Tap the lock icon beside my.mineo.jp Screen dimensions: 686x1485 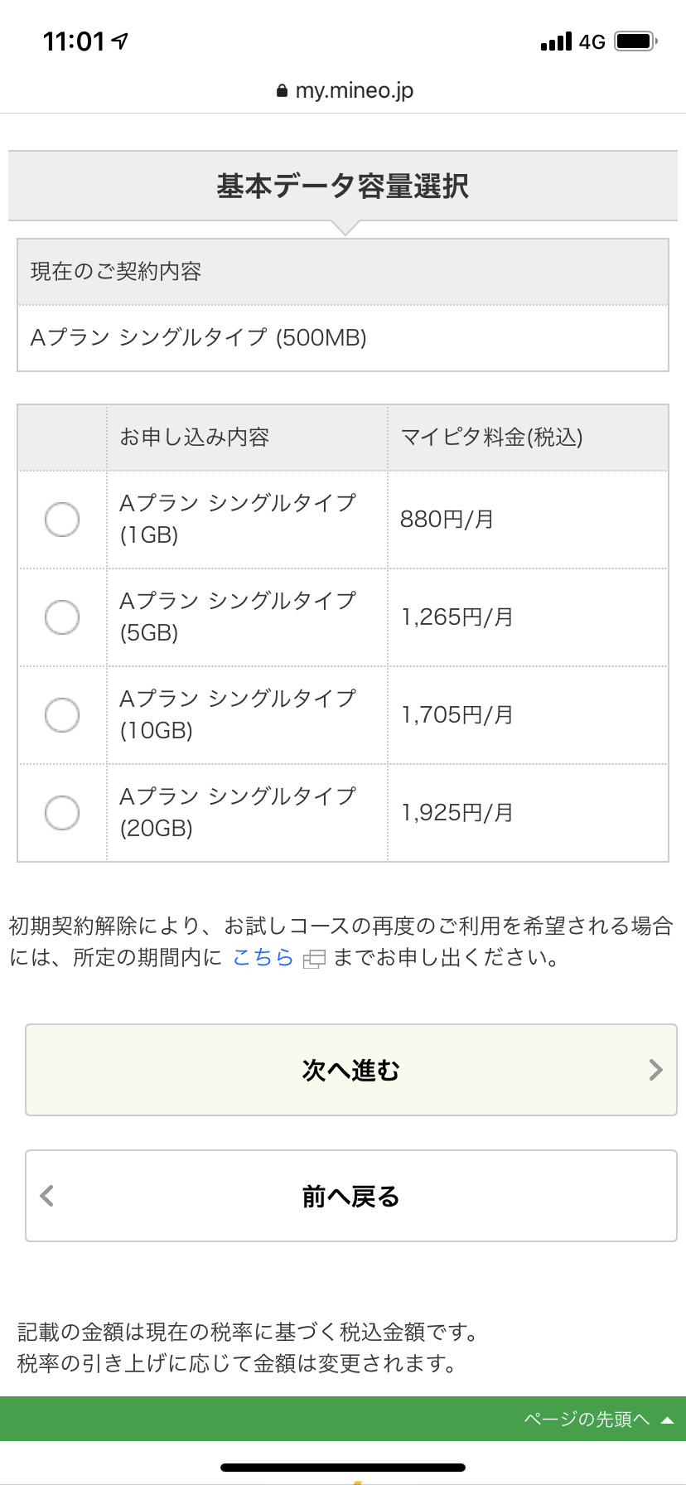(282, 91)
